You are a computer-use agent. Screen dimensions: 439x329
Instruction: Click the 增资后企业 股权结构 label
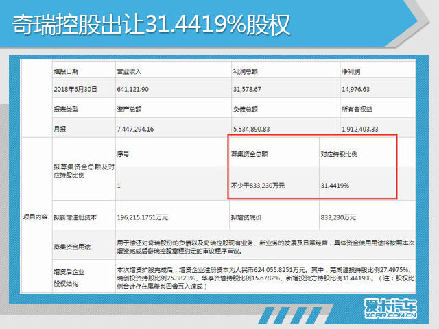coord(69,278)
